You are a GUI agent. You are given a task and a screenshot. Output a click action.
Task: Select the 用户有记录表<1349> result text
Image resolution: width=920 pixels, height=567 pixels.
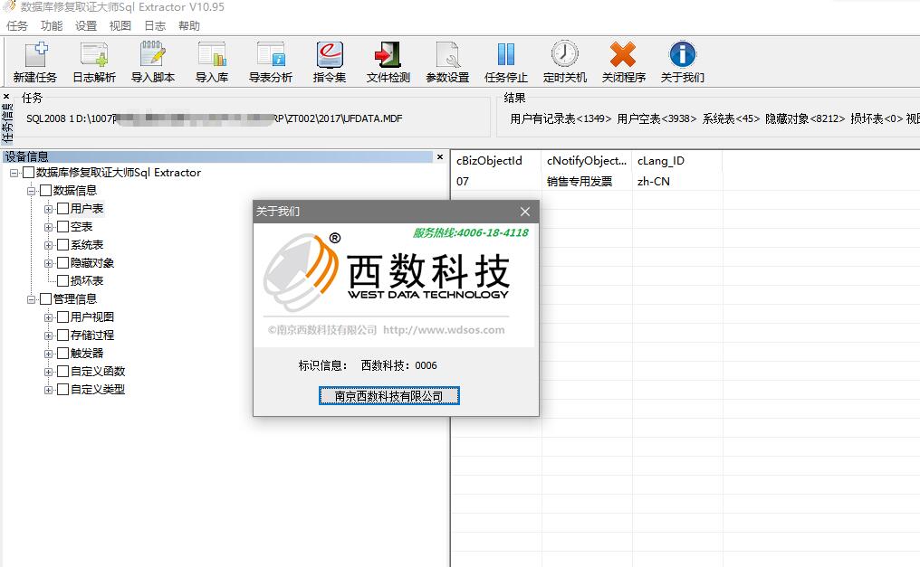click(x=561, y=118)
